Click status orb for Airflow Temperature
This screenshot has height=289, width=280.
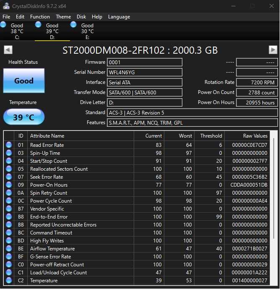pos(9,248)
